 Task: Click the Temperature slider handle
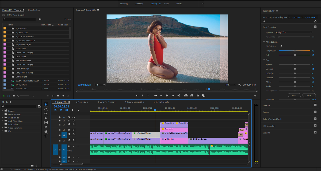[x=295, y=51]
